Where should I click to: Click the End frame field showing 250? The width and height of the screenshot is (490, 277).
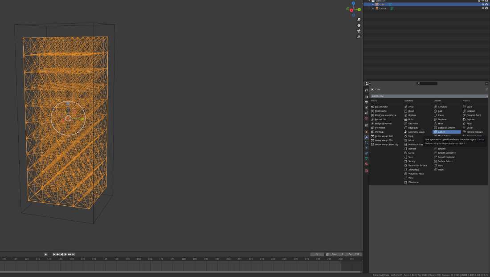(354, 255)
